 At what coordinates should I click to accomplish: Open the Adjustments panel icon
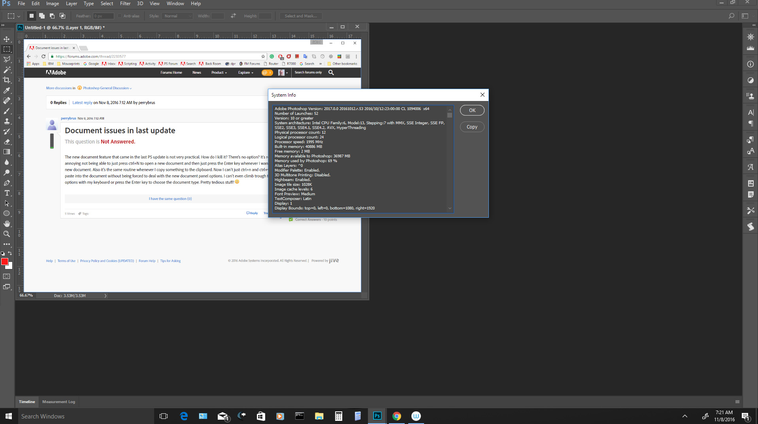pyautogui.click(x=750, y=80)
